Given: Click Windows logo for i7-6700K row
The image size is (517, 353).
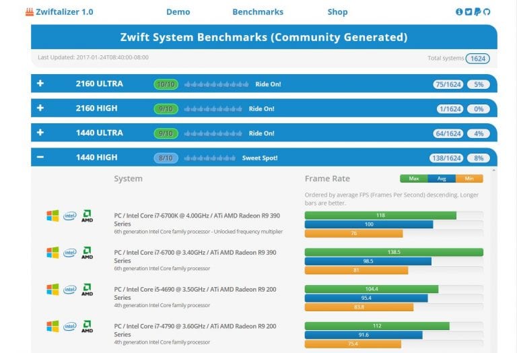Looking at the screenshot, I should tap(53, 216).
